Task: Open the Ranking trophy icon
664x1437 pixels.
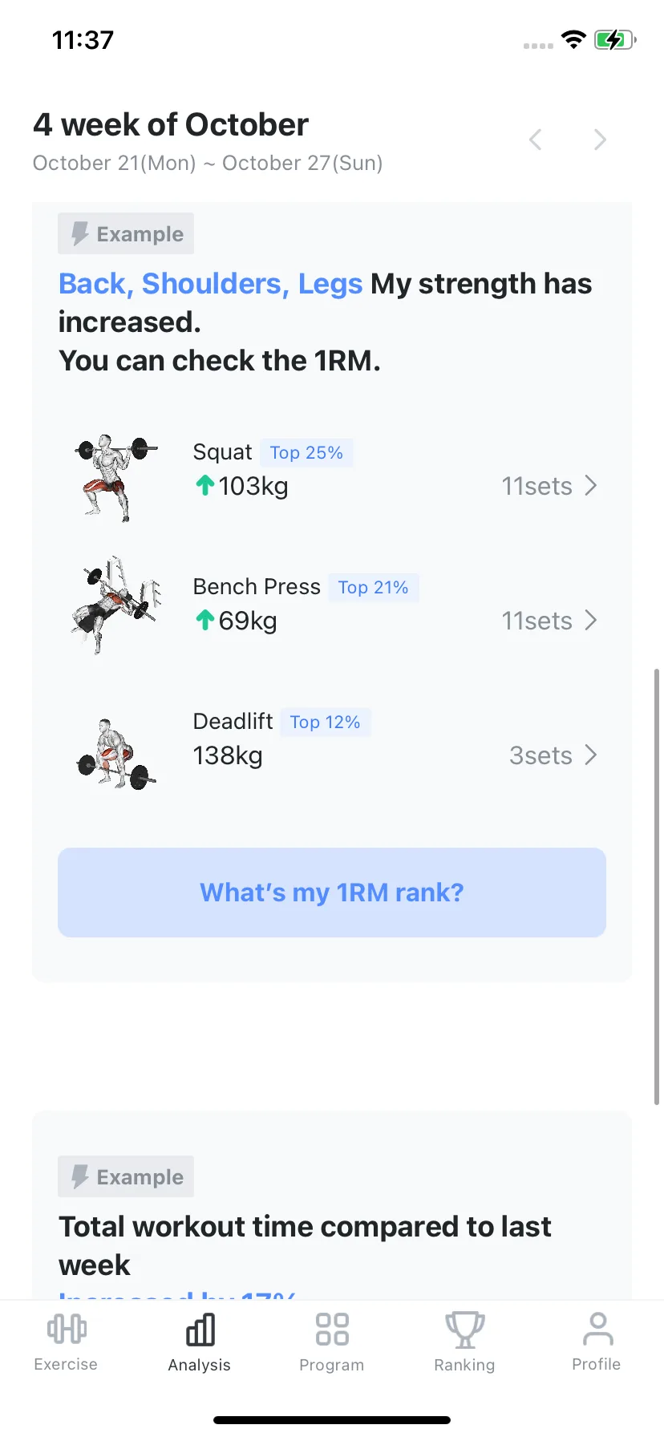Action: [465, 1330]
